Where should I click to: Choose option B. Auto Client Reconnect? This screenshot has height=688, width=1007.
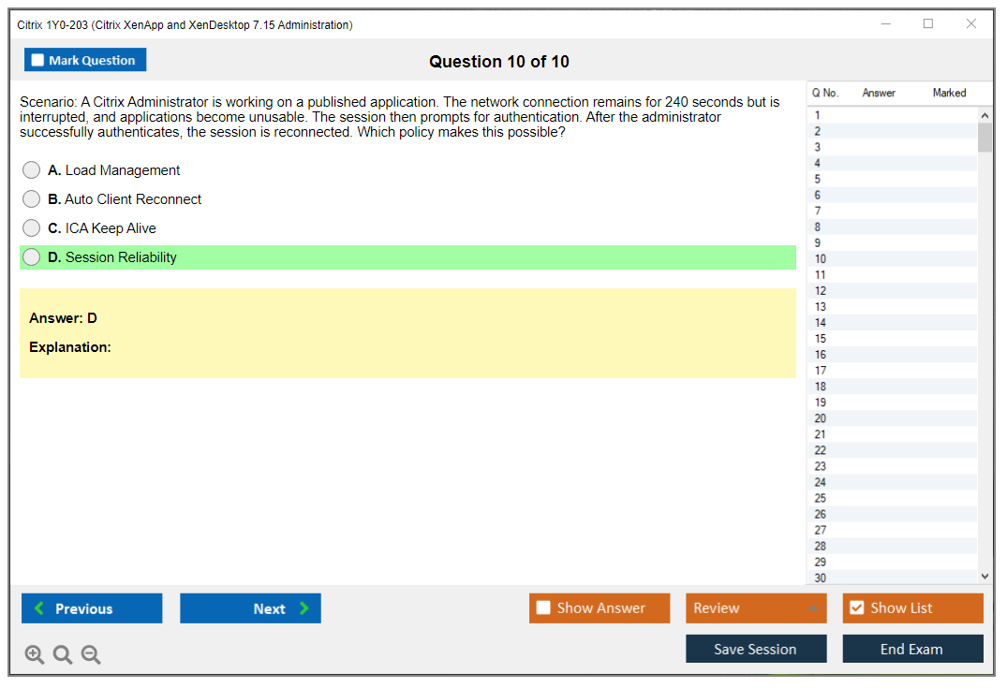pos(32,199)
